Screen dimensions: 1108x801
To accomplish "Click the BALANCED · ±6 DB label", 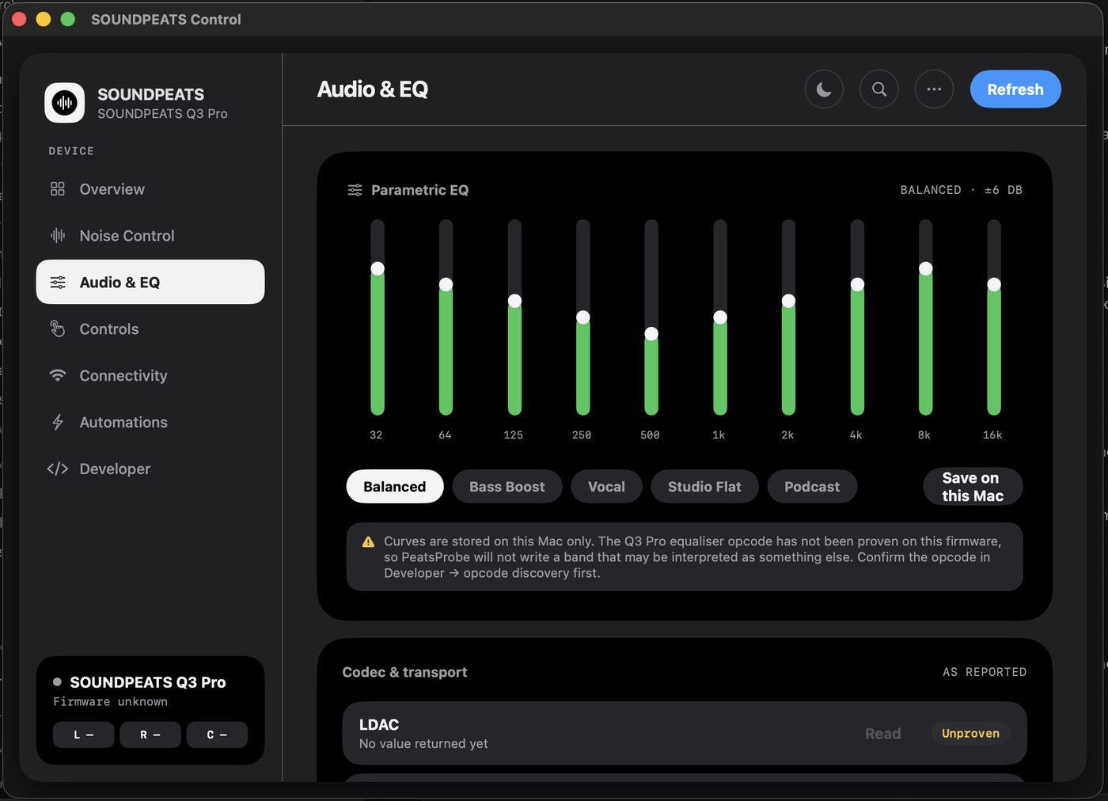I will 962,190.
